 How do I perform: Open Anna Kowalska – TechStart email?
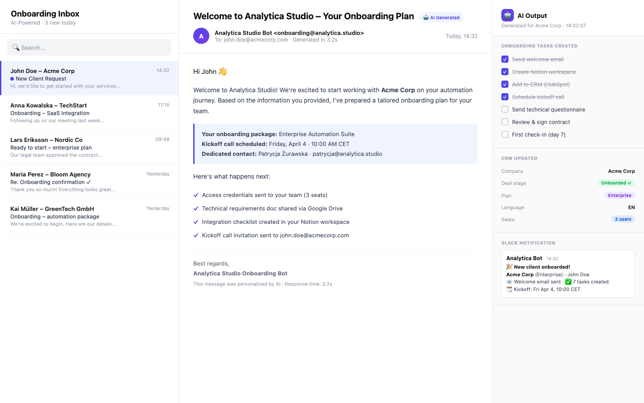[89, 112]
